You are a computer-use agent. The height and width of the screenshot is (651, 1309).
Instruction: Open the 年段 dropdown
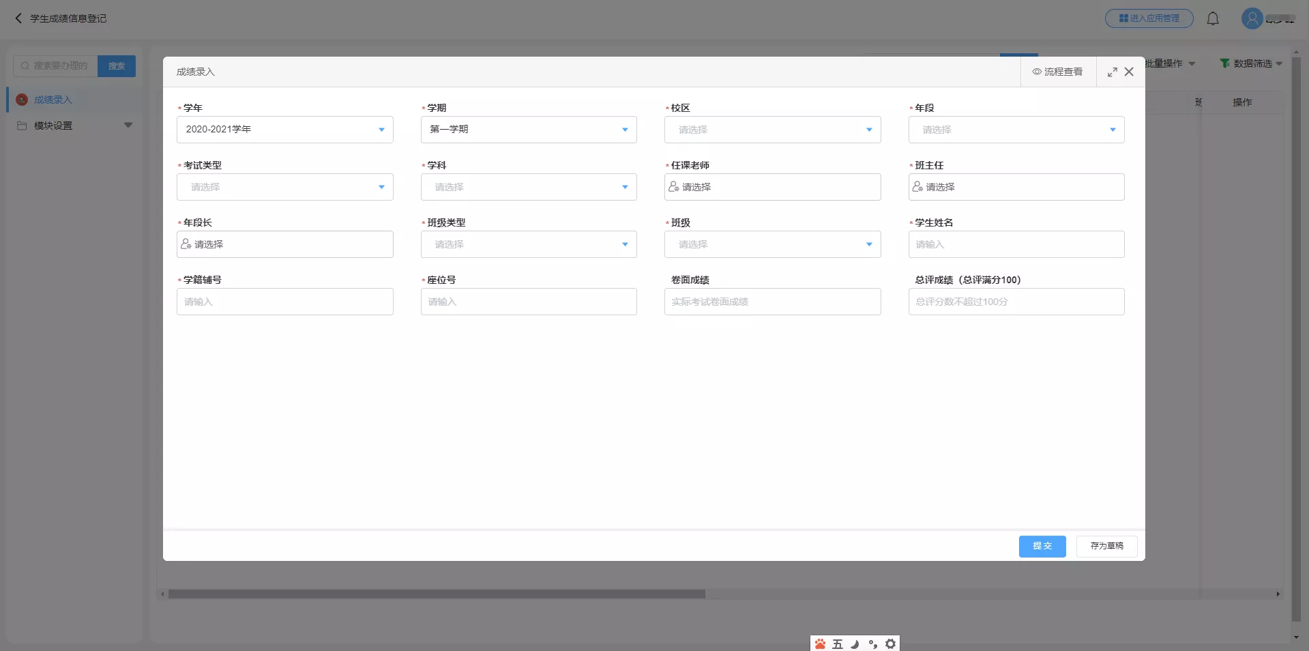(x=1016, y=130)
